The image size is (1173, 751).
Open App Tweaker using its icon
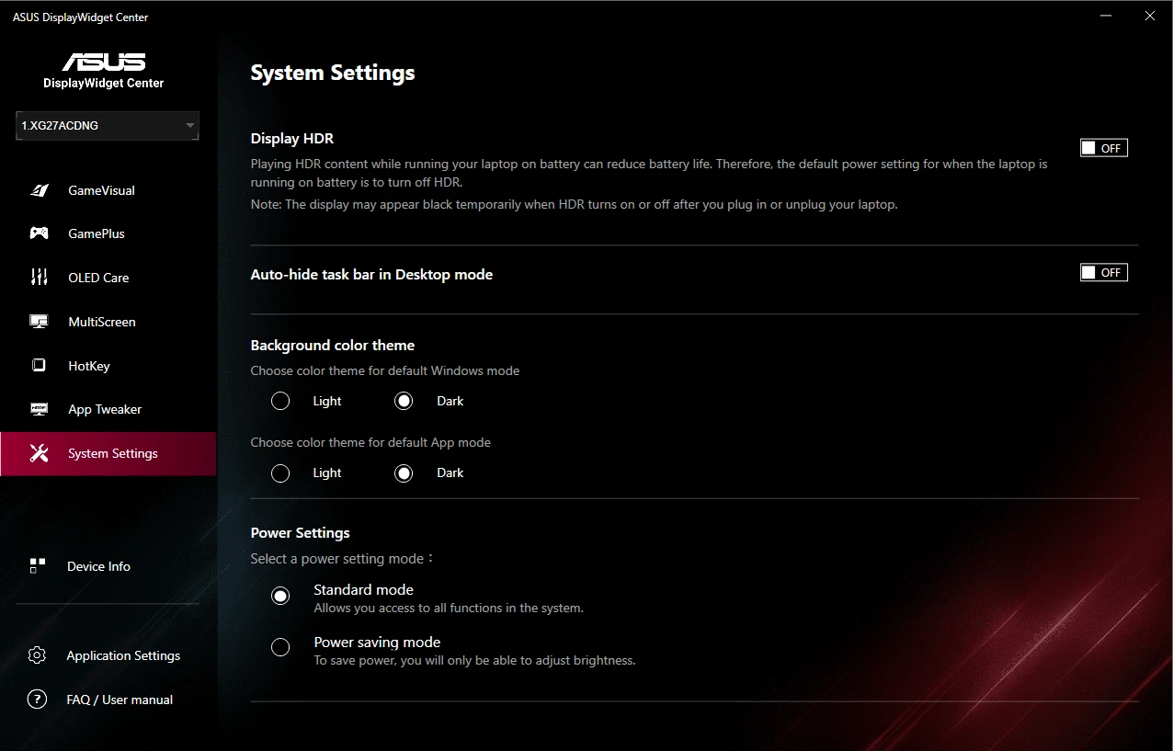pyautogui.click(x=39, y=409)
